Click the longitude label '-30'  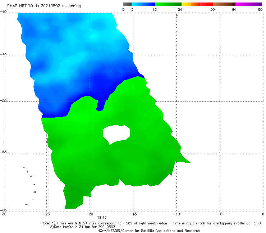point(3,214)
